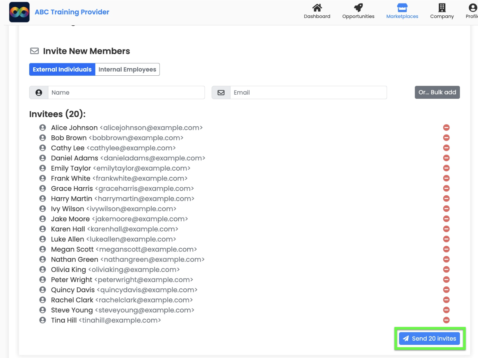Viewport: 478px width, 358px height.
Task: Select invitee Tina Hill <tinahill@example.com>
Action: click(x=106, y=320)
